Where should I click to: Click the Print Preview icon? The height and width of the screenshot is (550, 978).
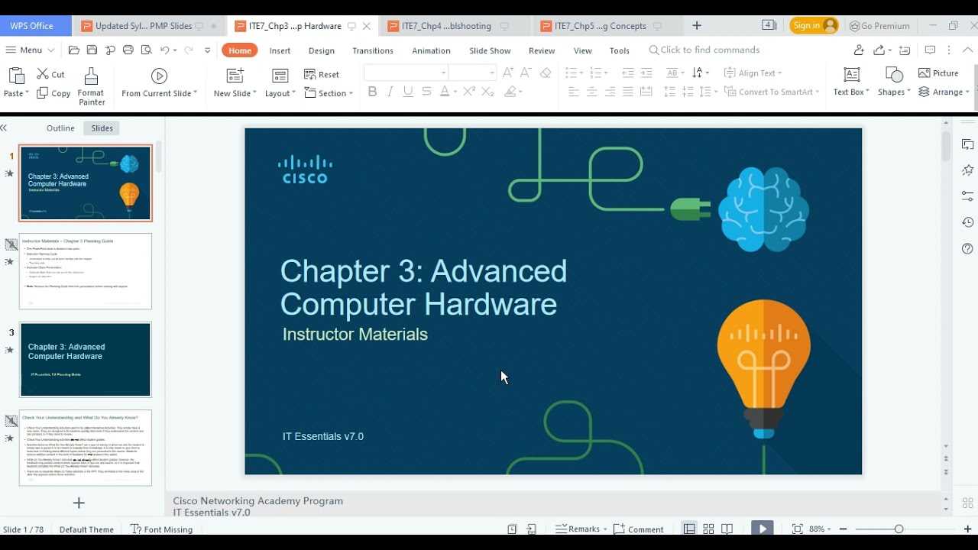pos(145,50)
